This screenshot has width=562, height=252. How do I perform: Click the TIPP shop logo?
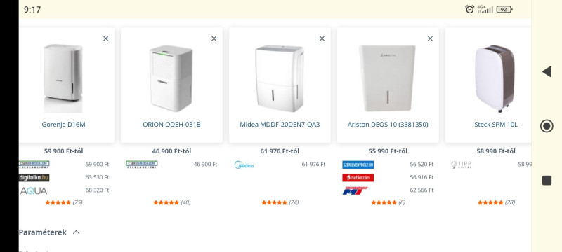pyautogui.click(x=461, y=164)
